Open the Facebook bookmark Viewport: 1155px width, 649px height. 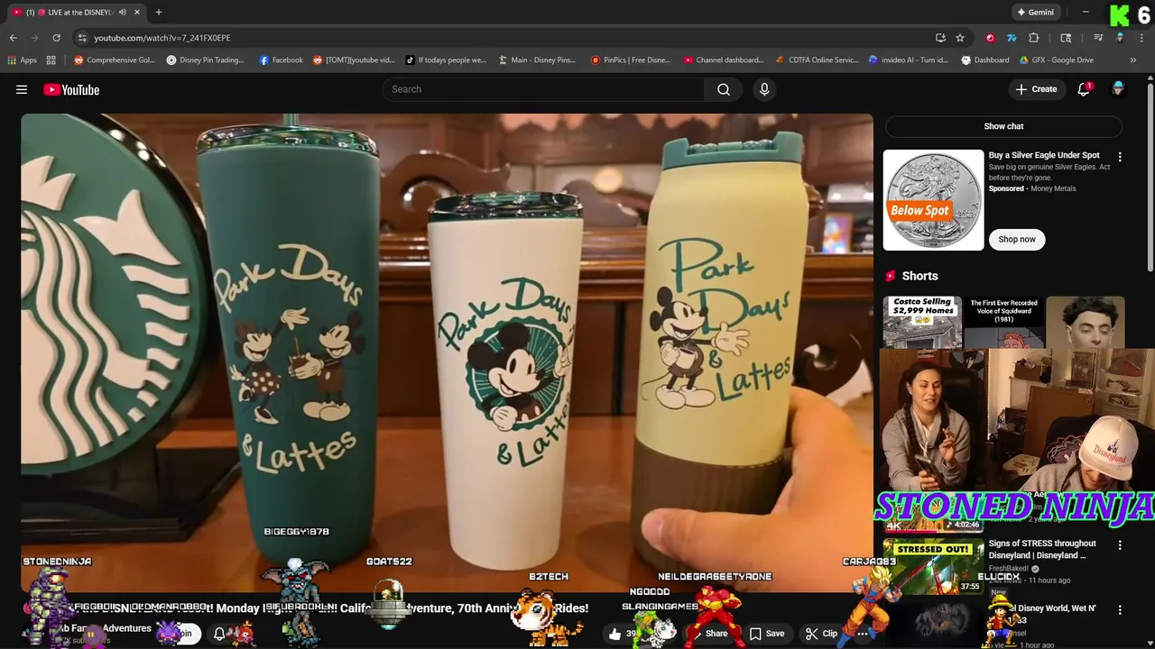281,60
